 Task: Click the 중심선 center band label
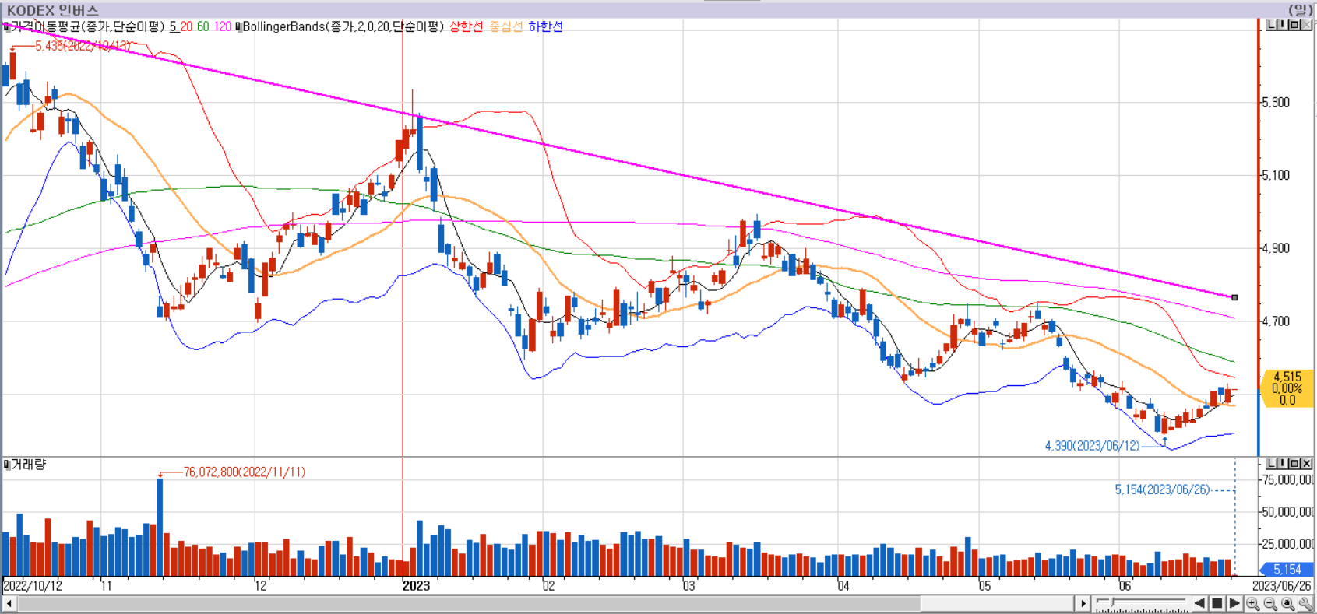click(505, 26)
